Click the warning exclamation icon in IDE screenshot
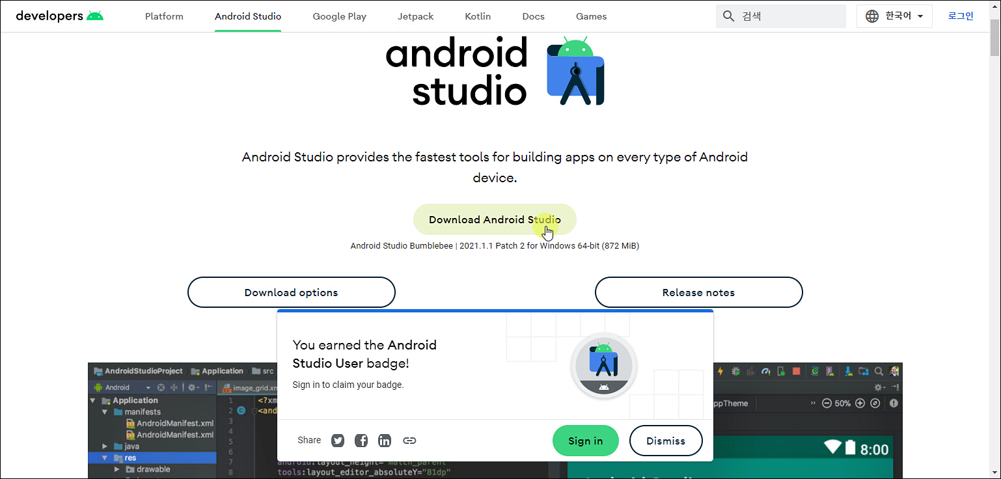This screenshot has width=1001, height=479. pyautogui.click(x=894, y=403)
